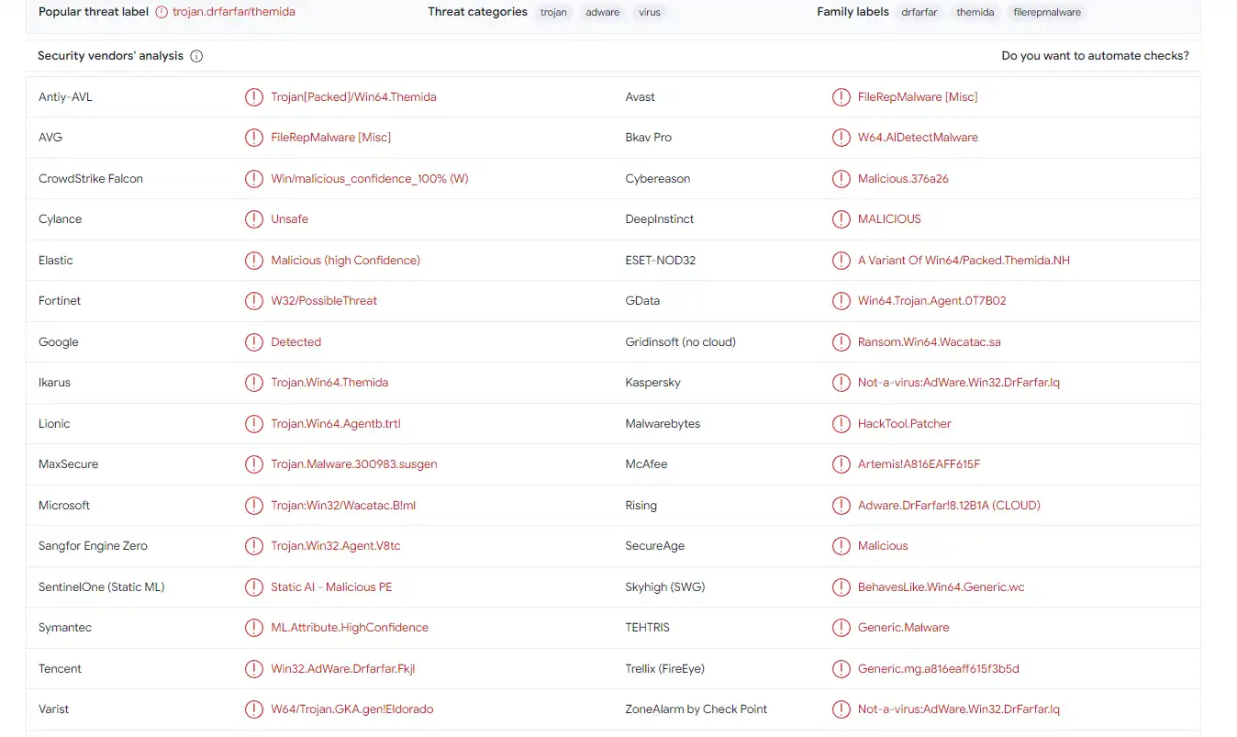Select the 'adware' threat category tag
Image resolution: width=1237 pixels, height=737 pixels.
pyautogui.click(x=603, y=13)
